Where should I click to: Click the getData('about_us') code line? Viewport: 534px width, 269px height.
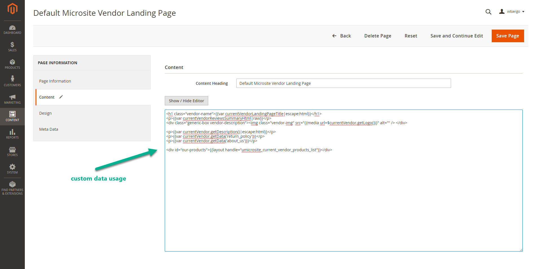[212, 141]
